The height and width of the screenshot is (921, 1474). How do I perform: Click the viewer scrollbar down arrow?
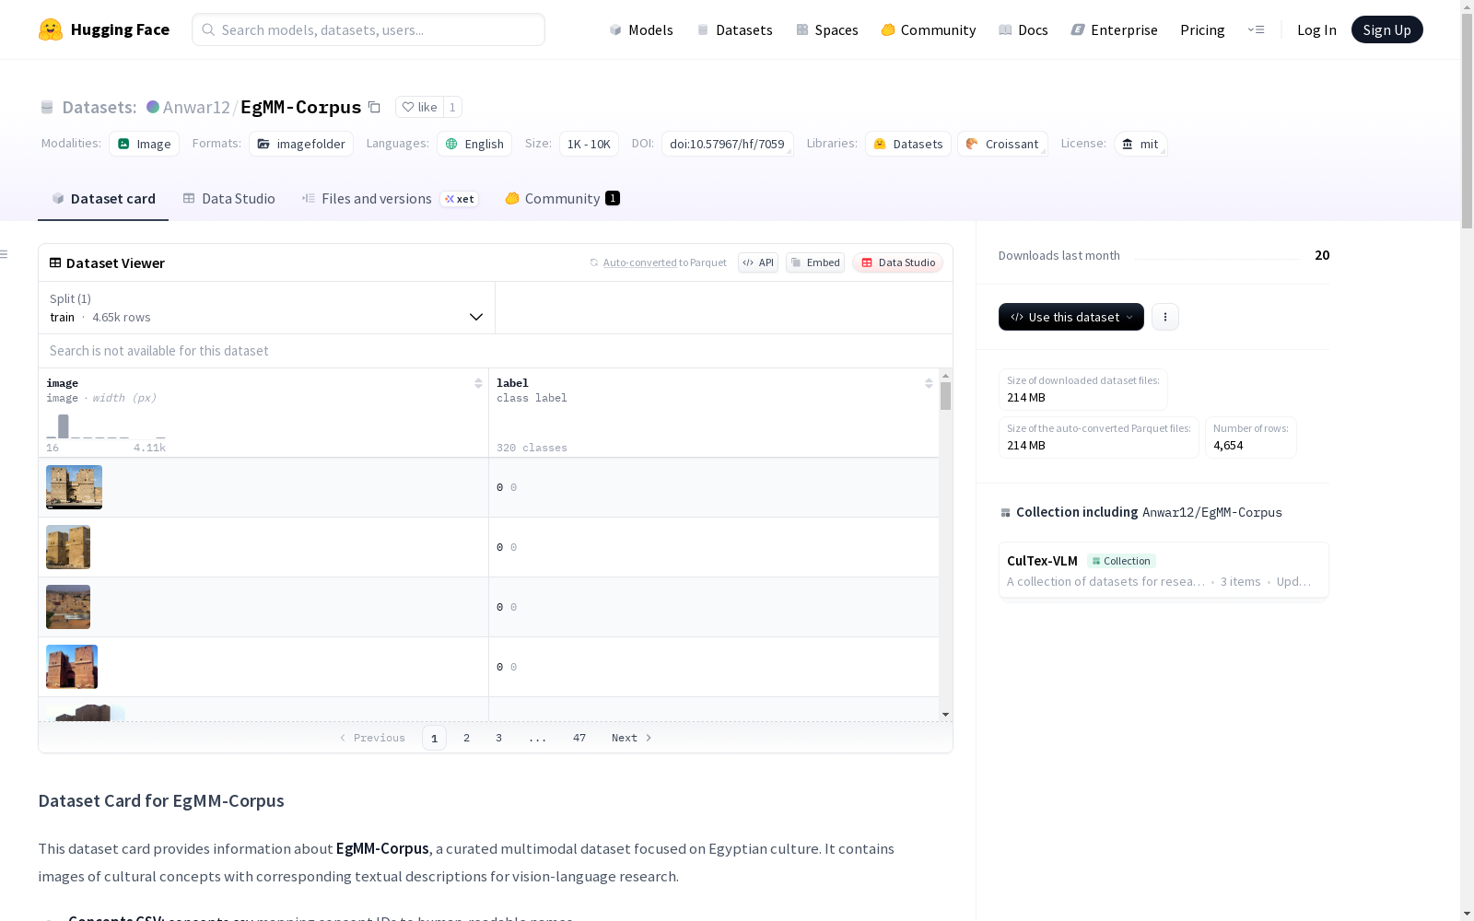point(945,715)
